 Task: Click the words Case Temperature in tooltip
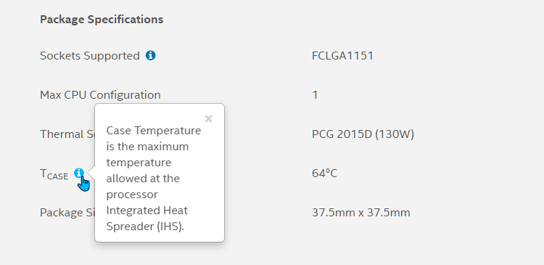point(154,131)
